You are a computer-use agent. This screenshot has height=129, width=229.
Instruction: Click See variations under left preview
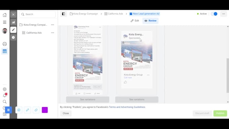click(x=88, y=99)
